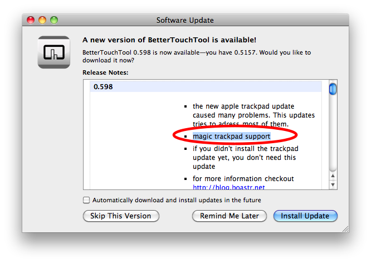This screenshot has width=371, height=263.
Task: Click the scrollbar track below the thumb
Action: [x=333, y=133]
